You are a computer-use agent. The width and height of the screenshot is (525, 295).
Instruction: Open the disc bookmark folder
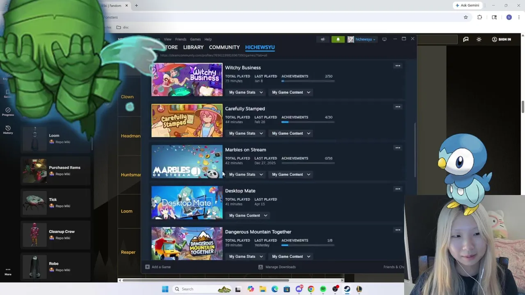point(123,27)
